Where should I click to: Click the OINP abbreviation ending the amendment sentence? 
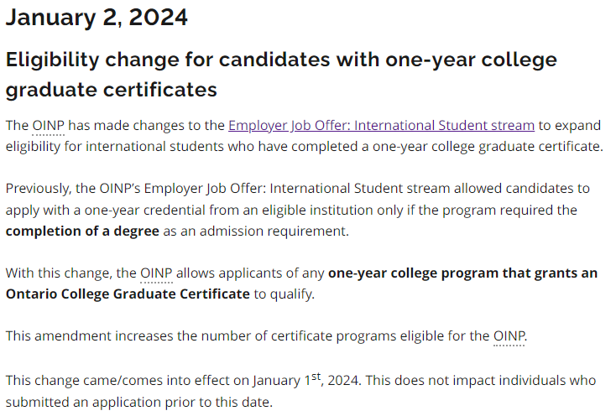pos(509,336)
